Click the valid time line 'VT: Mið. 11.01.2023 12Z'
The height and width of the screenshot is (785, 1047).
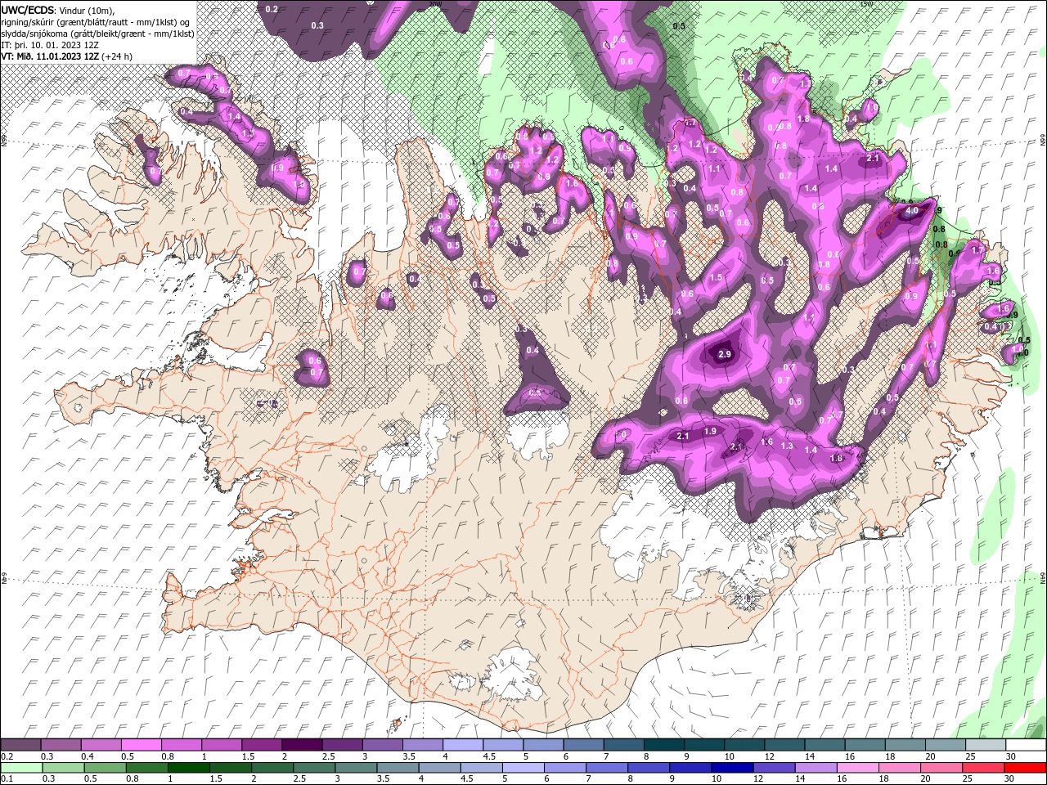point(51,56)
